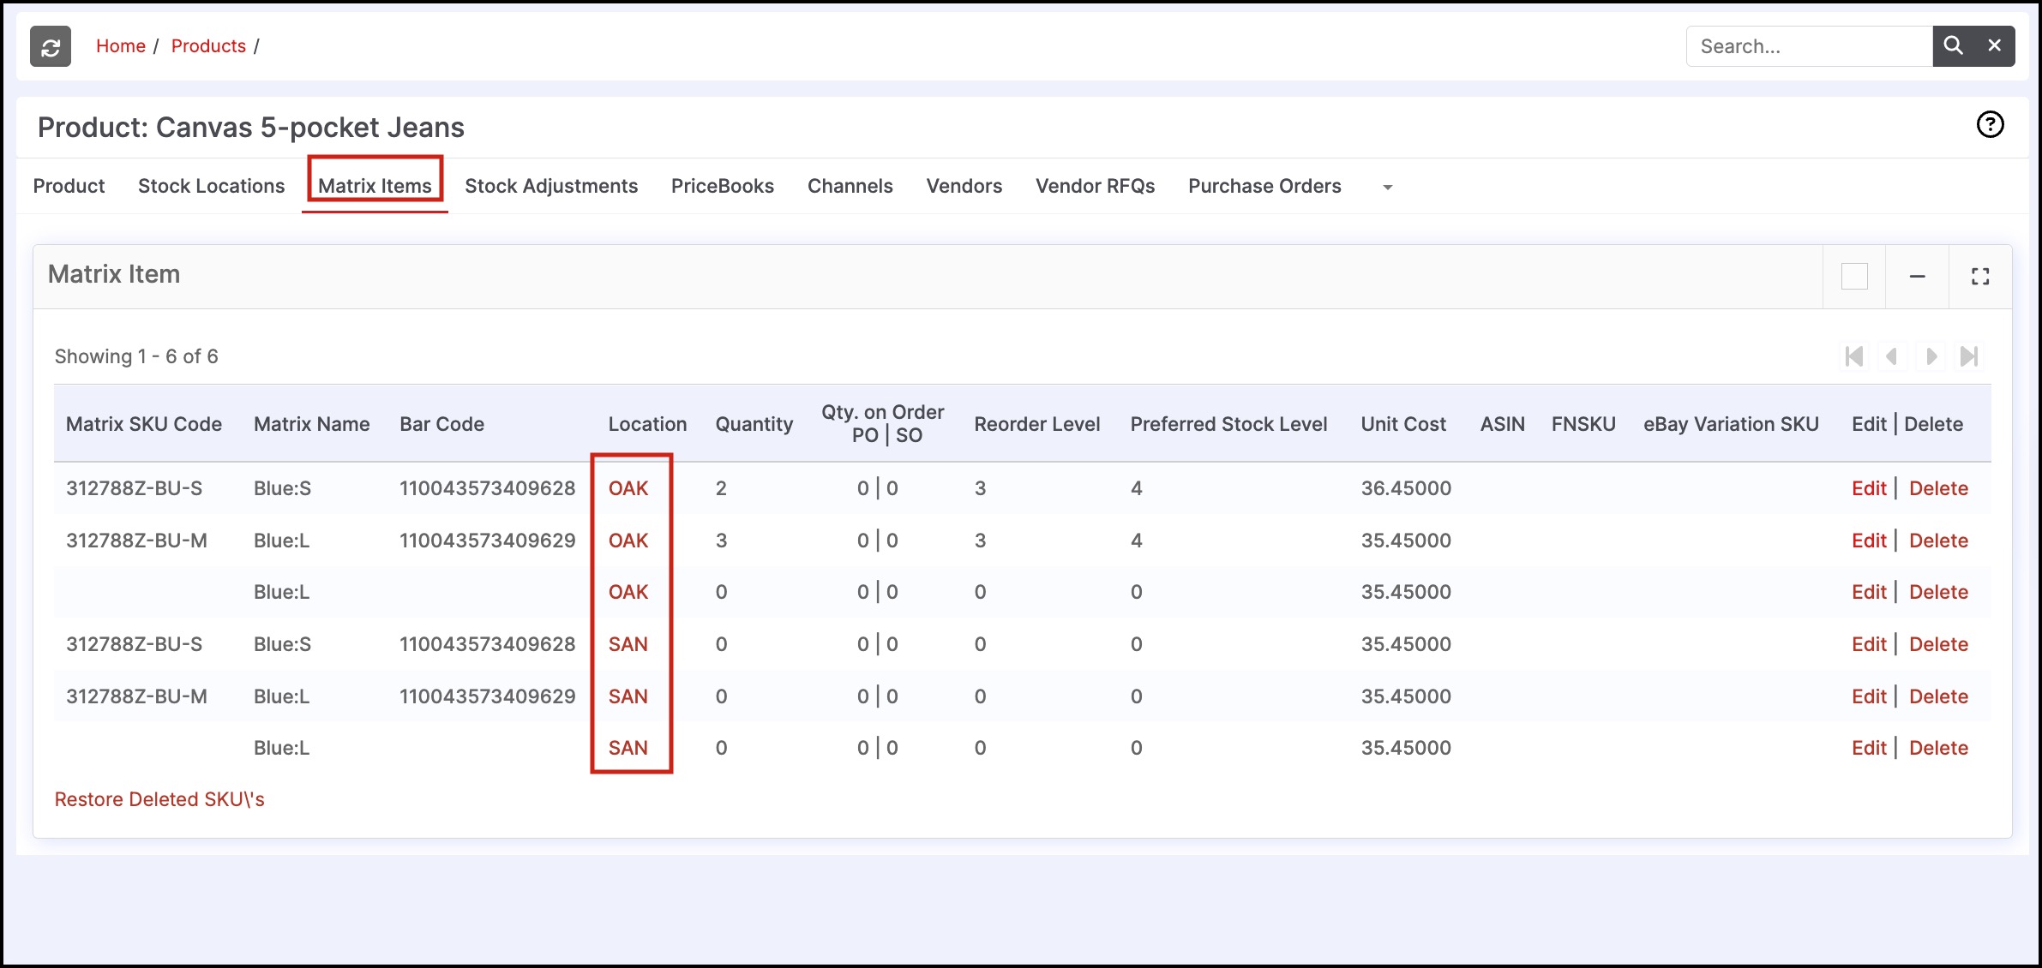
Task: Click the ASIN column header
Action: (1503, 424)
